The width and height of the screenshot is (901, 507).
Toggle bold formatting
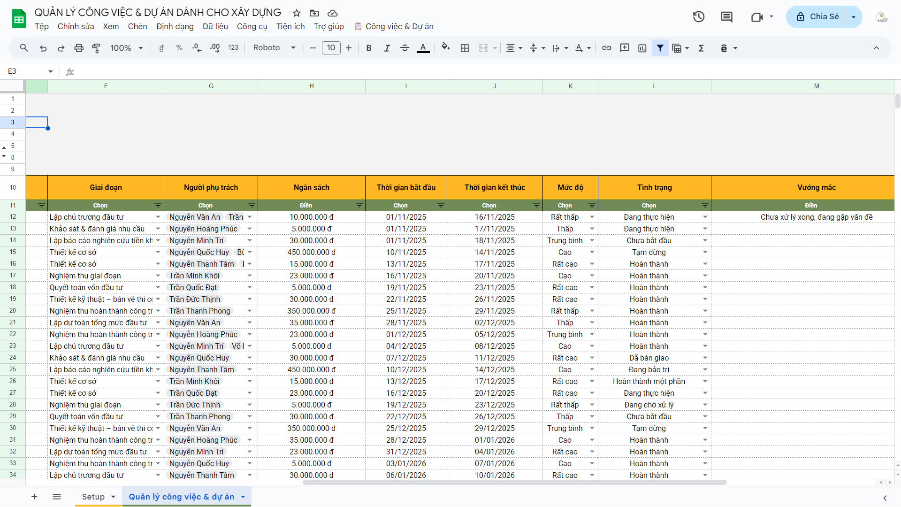tap(369, 48)
